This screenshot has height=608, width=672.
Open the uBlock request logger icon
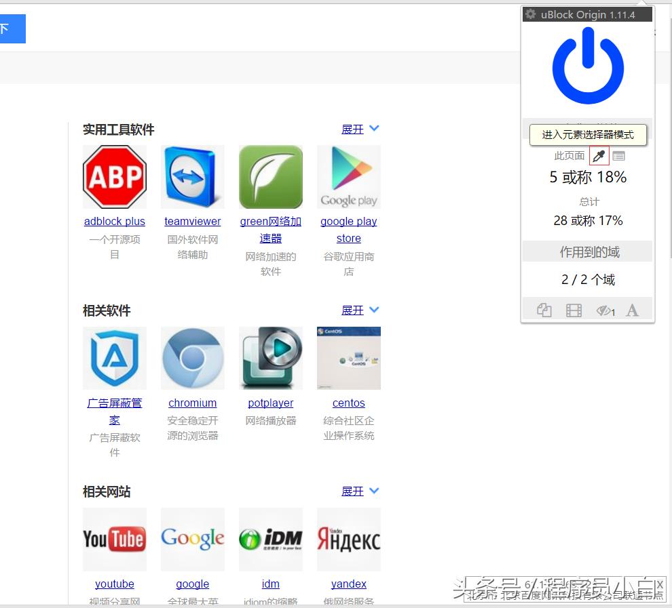[618, 156]
